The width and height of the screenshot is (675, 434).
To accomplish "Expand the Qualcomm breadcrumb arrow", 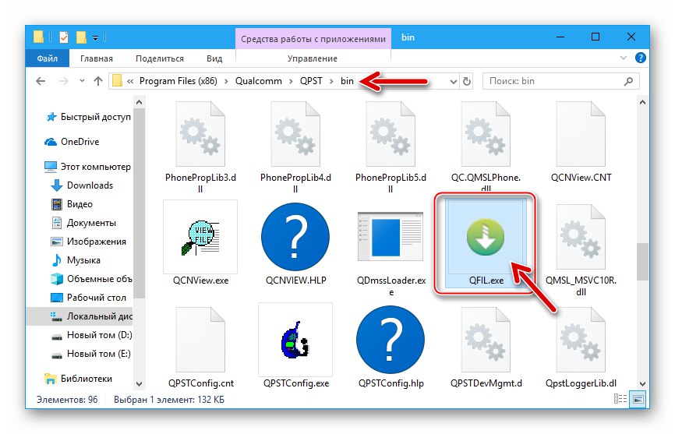I will point(291,81).
